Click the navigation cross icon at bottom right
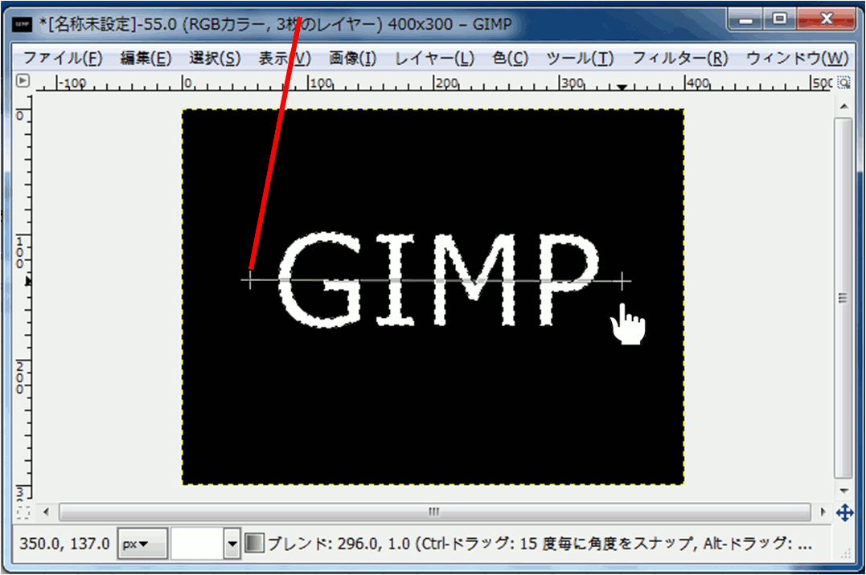 click(x=844, y=512)
